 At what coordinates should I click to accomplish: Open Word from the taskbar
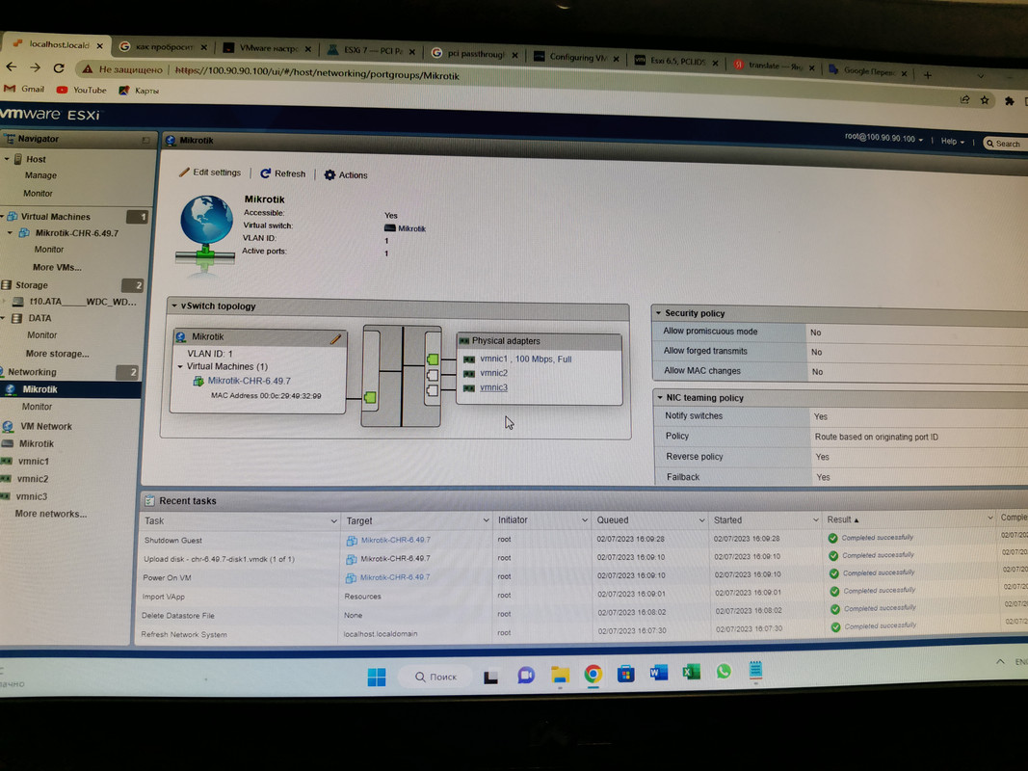click(x=658, y=673)
